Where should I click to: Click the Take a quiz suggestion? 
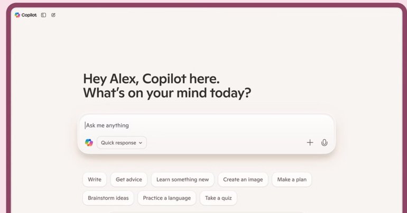[x=218, y=198]
